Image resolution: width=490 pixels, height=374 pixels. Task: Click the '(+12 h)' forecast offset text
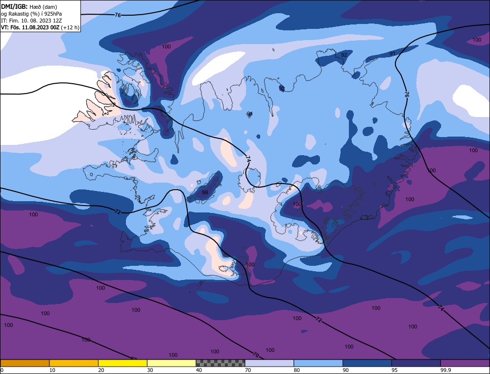point(70,27)
